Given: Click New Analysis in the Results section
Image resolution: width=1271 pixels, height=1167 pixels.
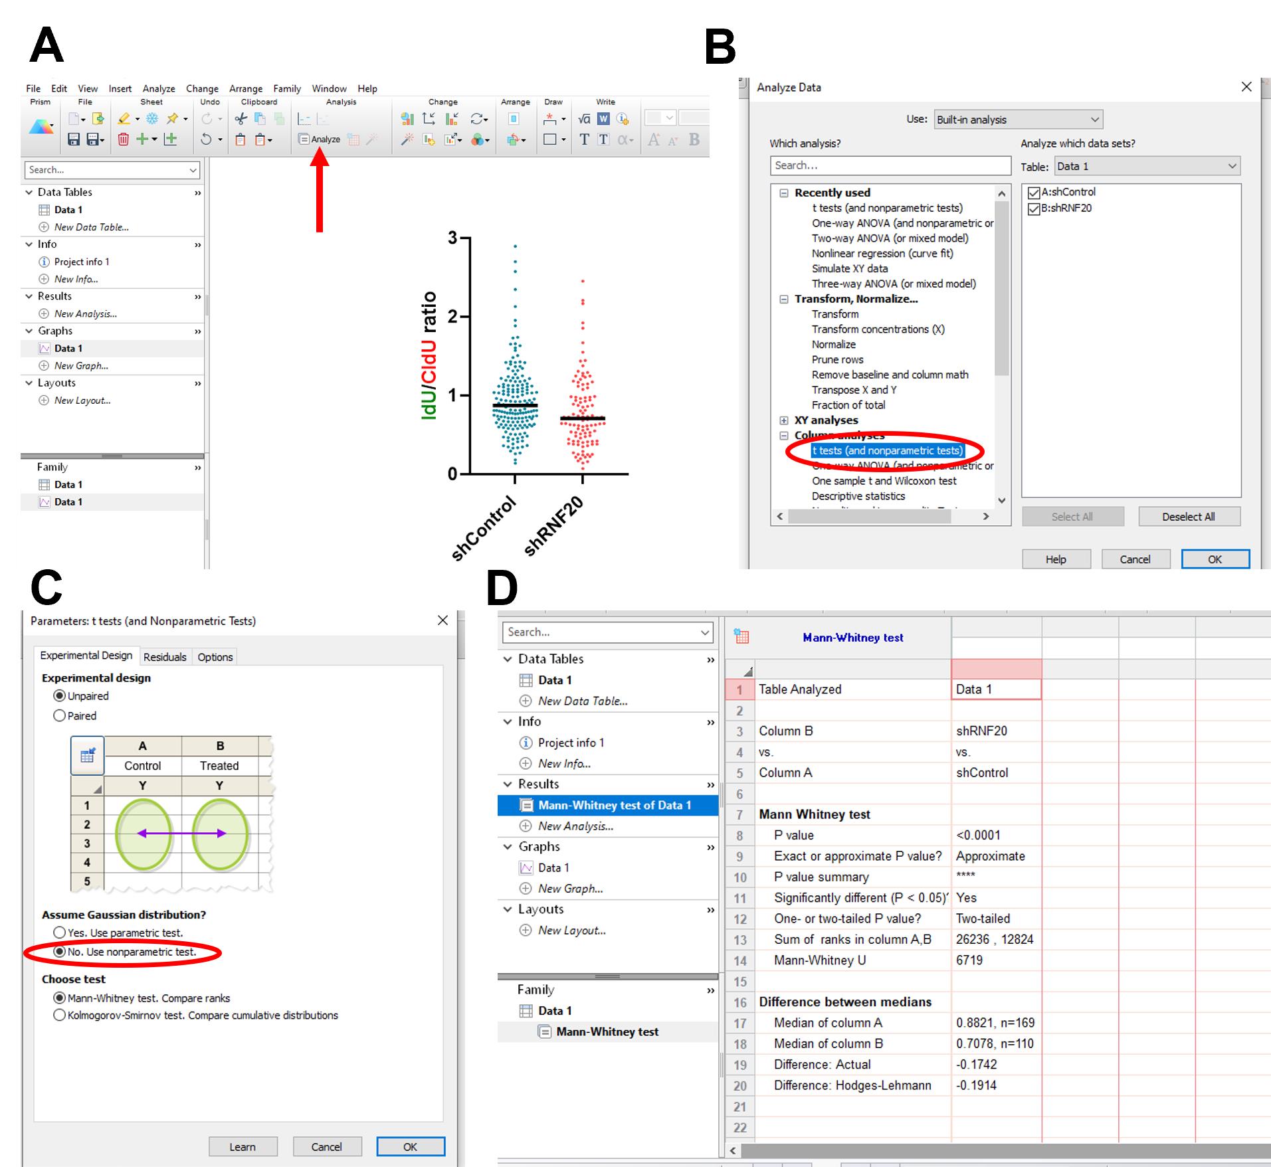Looking at the screenshot, I should pyautogui.click(x=85, y=314).
